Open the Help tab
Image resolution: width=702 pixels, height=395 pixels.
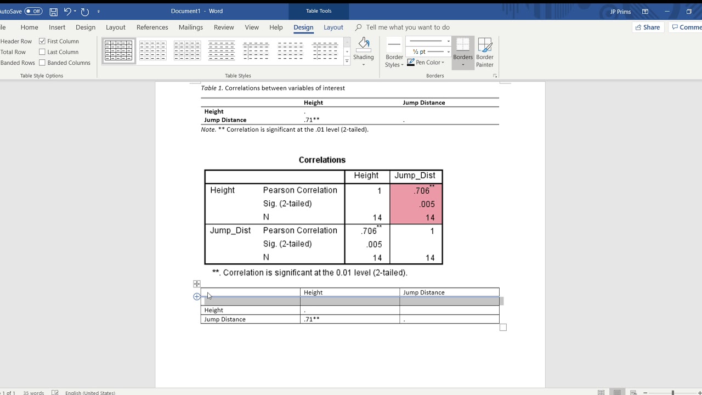click(x=276, y=27)
